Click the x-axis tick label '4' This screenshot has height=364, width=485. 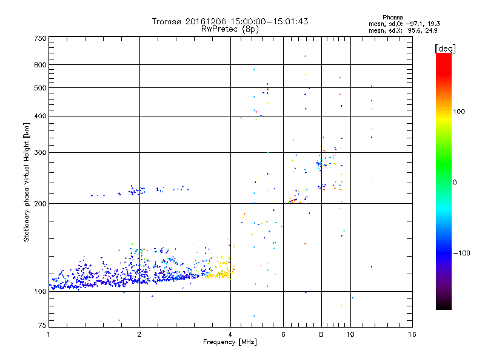[230, 334]
